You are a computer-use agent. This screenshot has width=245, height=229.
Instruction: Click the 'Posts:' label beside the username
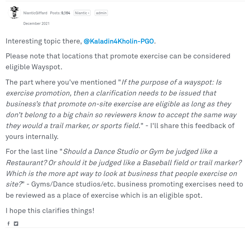(x=55, y=13)
